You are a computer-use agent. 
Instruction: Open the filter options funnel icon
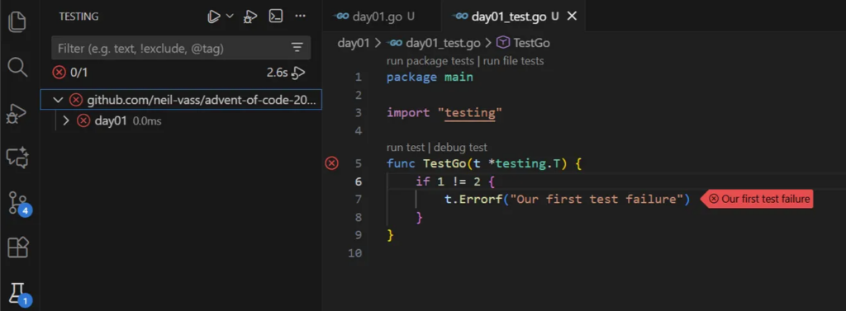coord(297,48)
